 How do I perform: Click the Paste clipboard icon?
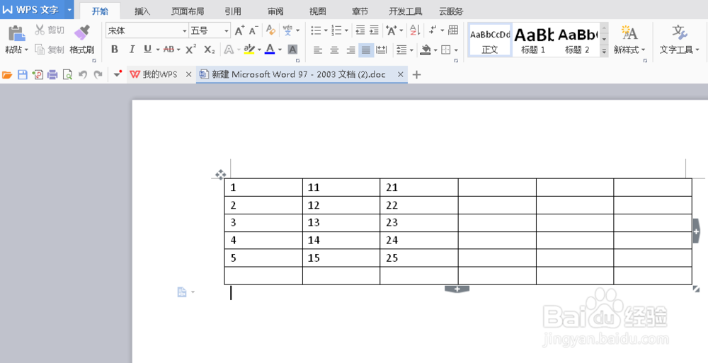[17, 33]
